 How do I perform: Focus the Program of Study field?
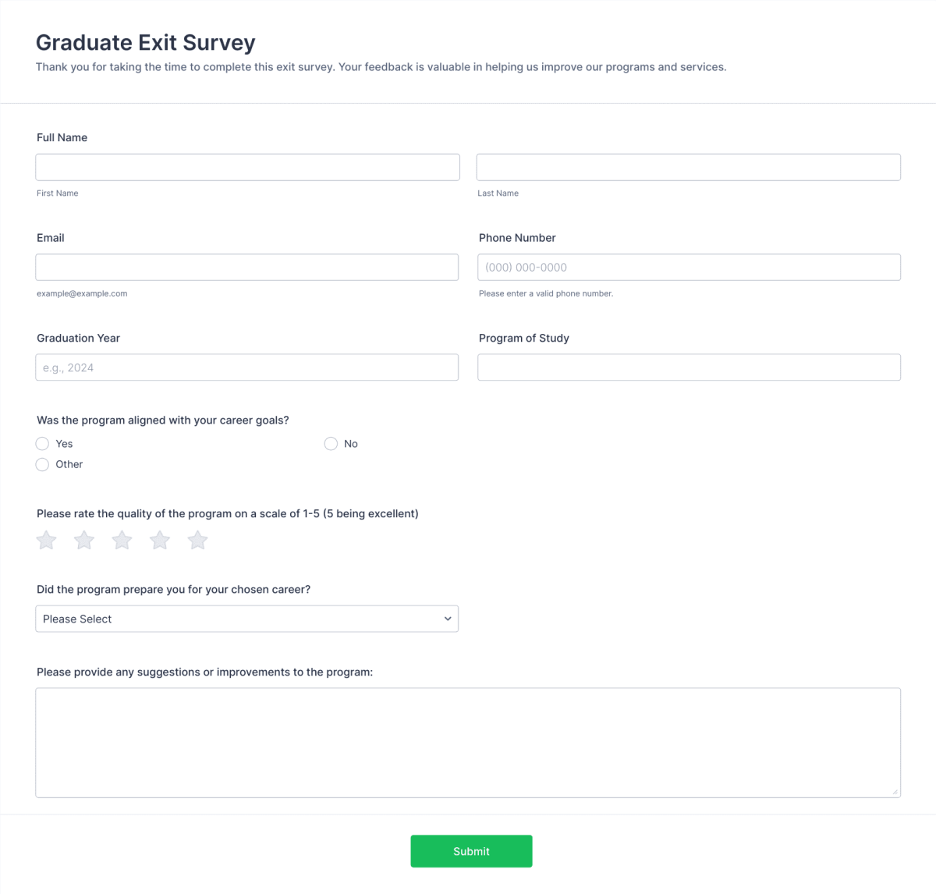point(689,367)
